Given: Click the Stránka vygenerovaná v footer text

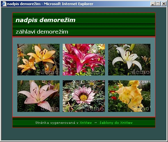Looking at the screenshot, I should pos(57,123).
